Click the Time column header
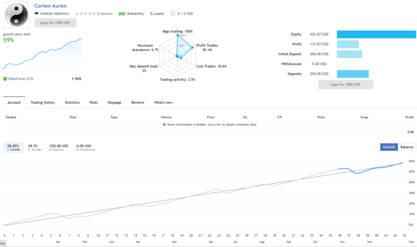Image resolution: width=417 pixels, height=247 pixels. pyautogui.click(x=72, y=117)
